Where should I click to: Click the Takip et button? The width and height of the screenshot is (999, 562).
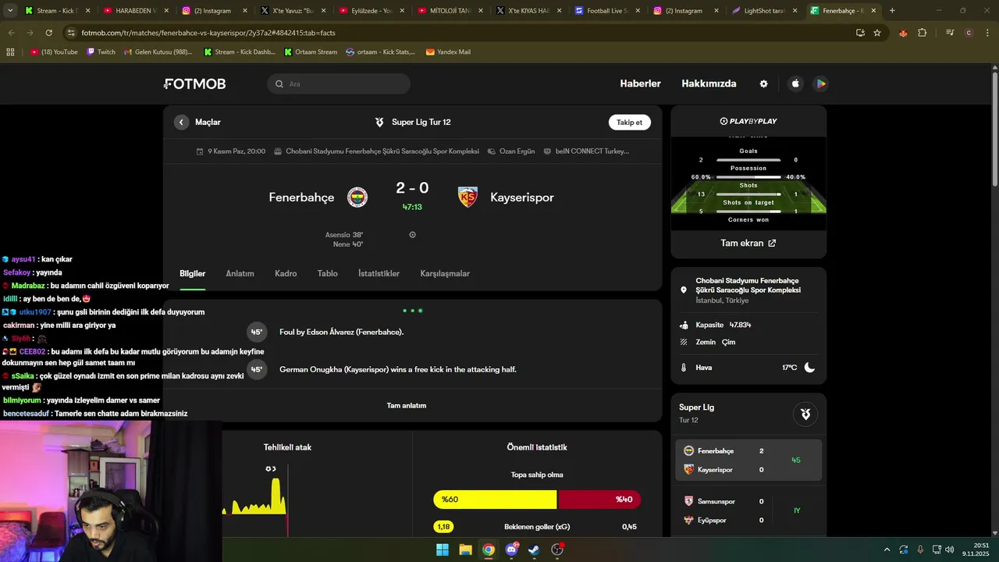click(x=629, y=122)
